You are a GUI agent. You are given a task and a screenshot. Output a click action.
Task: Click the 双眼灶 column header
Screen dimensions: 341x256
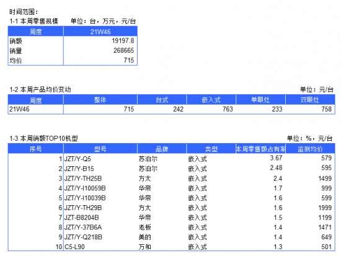309,100
